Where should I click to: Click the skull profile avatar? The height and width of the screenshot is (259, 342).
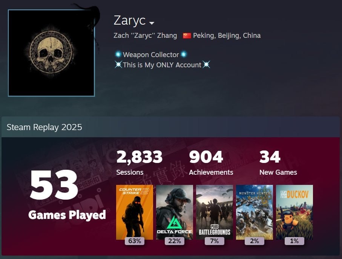(52, 53)
